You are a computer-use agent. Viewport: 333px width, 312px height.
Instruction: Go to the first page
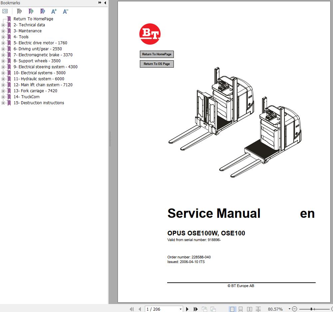(132, 309)
